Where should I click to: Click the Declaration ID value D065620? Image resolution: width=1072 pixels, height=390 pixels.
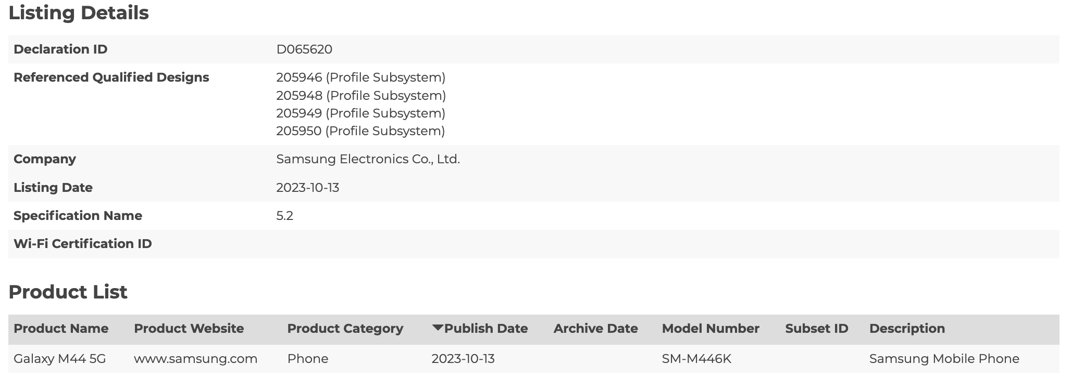(x=304, y=49)
